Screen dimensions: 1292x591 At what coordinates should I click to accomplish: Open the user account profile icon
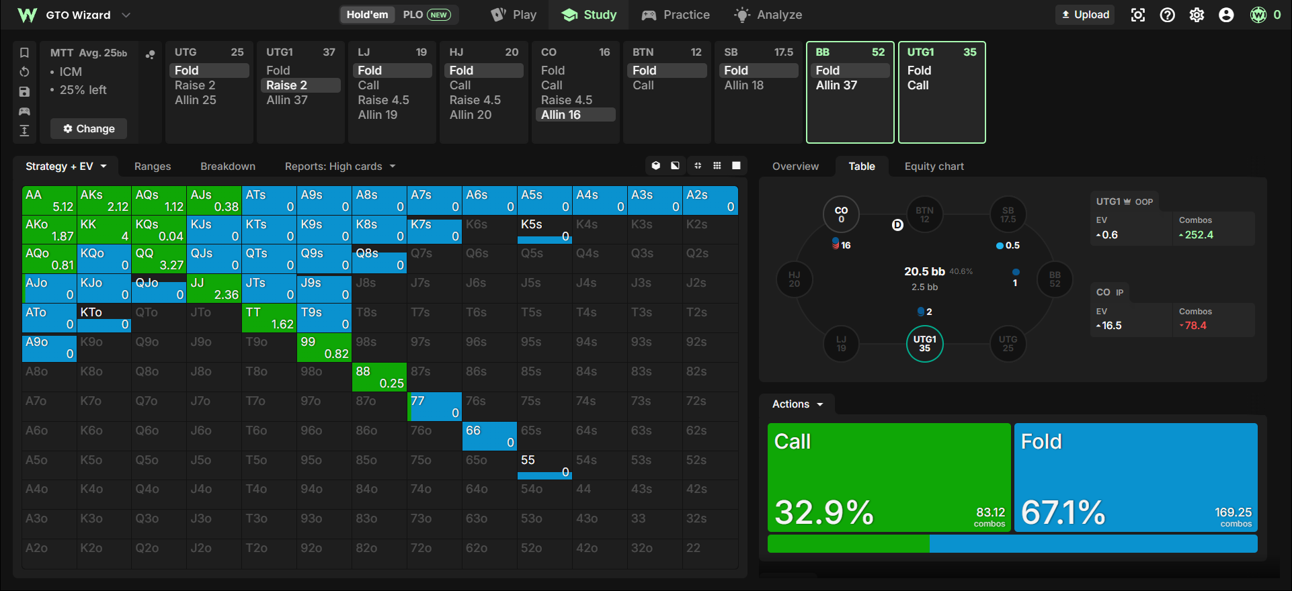pos(1227,15)
